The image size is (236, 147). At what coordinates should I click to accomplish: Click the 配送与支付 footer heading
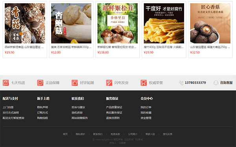tap(10, 98)
